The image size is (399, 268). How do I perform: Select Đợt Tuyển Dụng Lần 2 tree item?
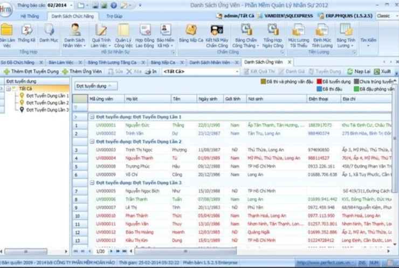(47, 103)
